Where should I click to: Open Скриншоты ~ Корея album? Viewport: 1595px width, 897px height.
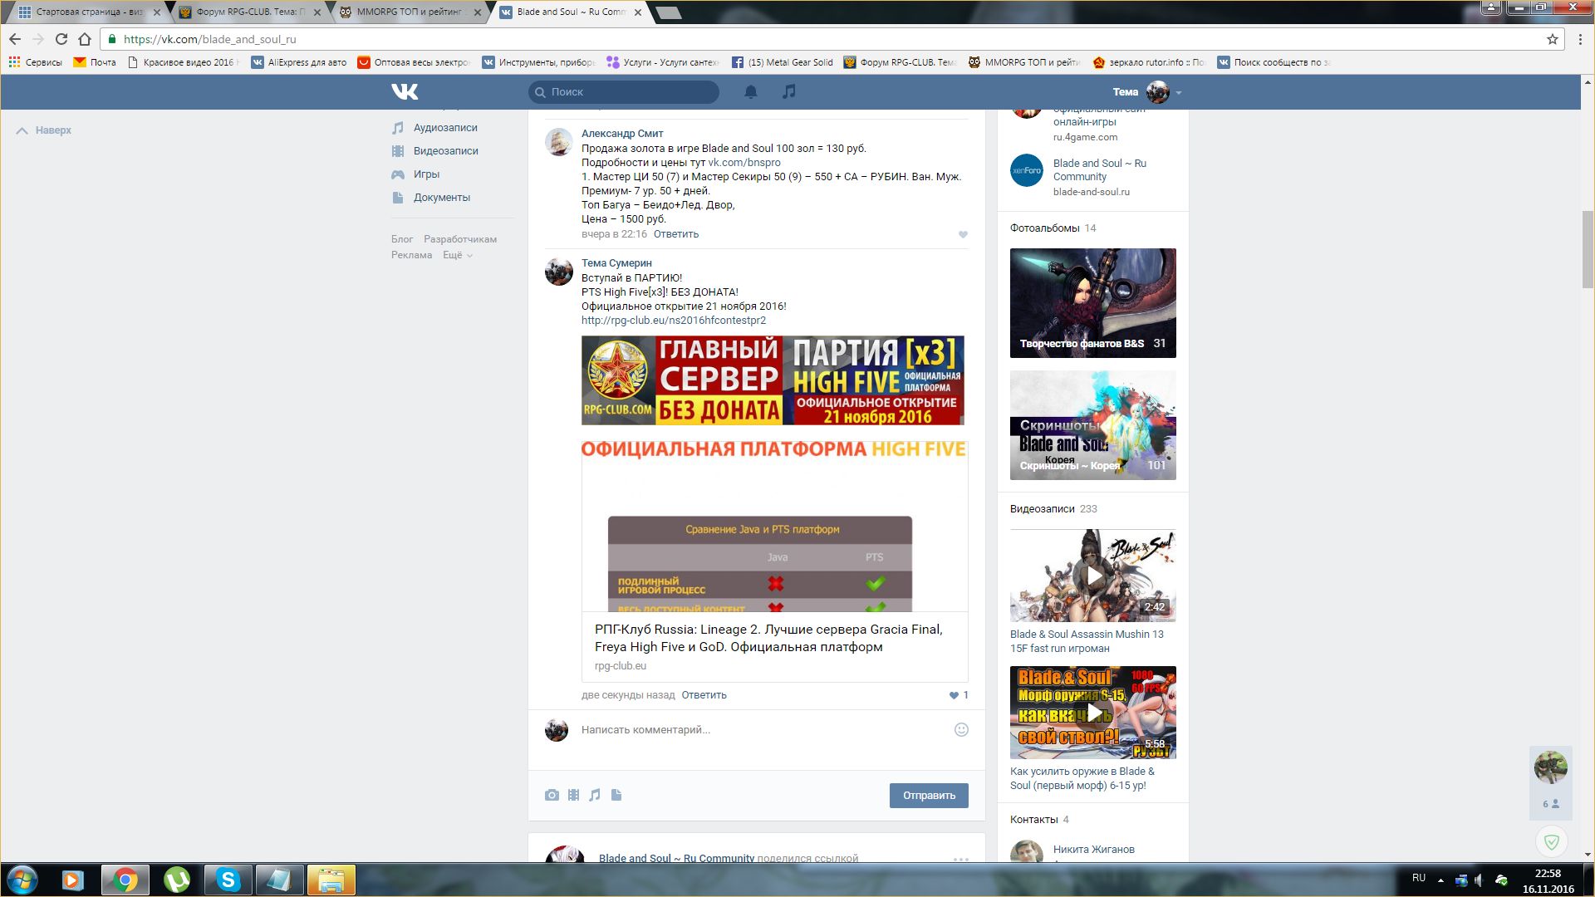1093,425
